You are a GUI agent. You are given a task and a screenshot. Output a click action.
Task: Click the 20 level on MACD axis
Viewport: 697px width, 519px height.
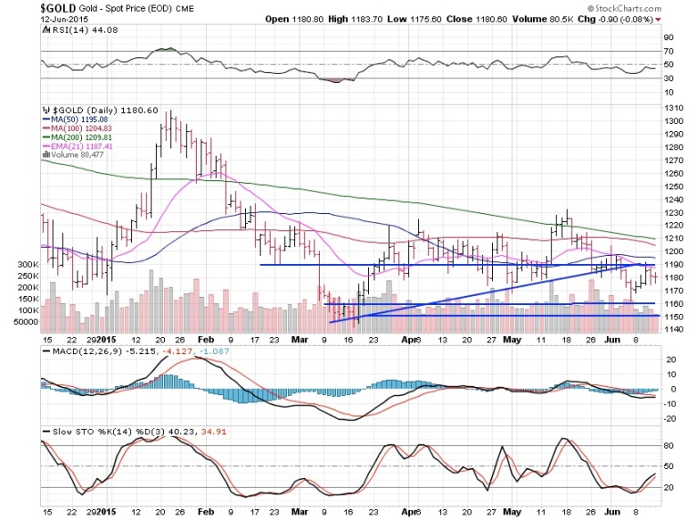pyautogui.click(x=671, y=359)
